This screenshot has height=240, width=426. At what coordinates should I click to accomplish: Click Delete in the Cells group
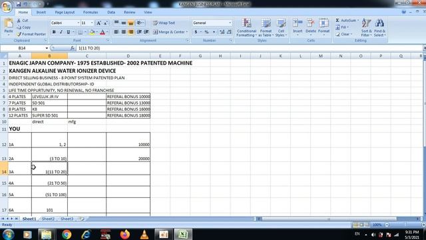click(x=311, y=27)
